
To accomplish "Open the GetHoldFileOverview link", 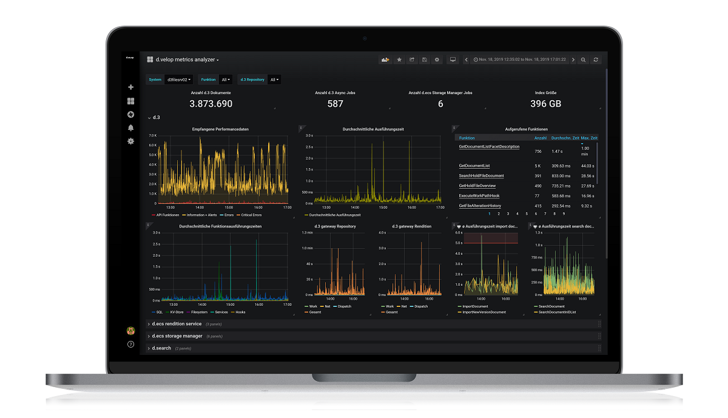I will [x=477, y=186].
